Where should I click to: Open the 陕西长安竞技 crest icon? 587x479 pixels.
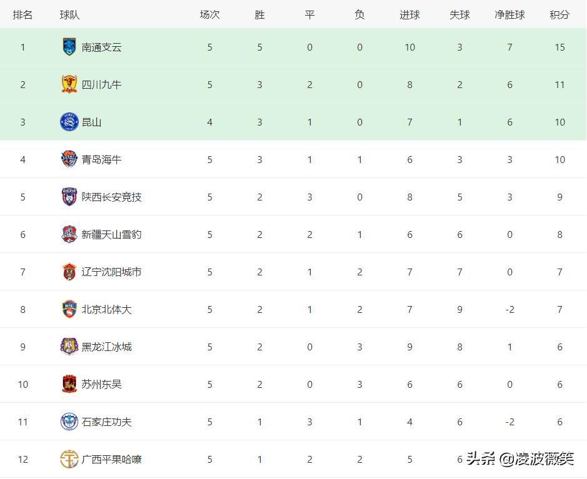click(x=69, y=197)
